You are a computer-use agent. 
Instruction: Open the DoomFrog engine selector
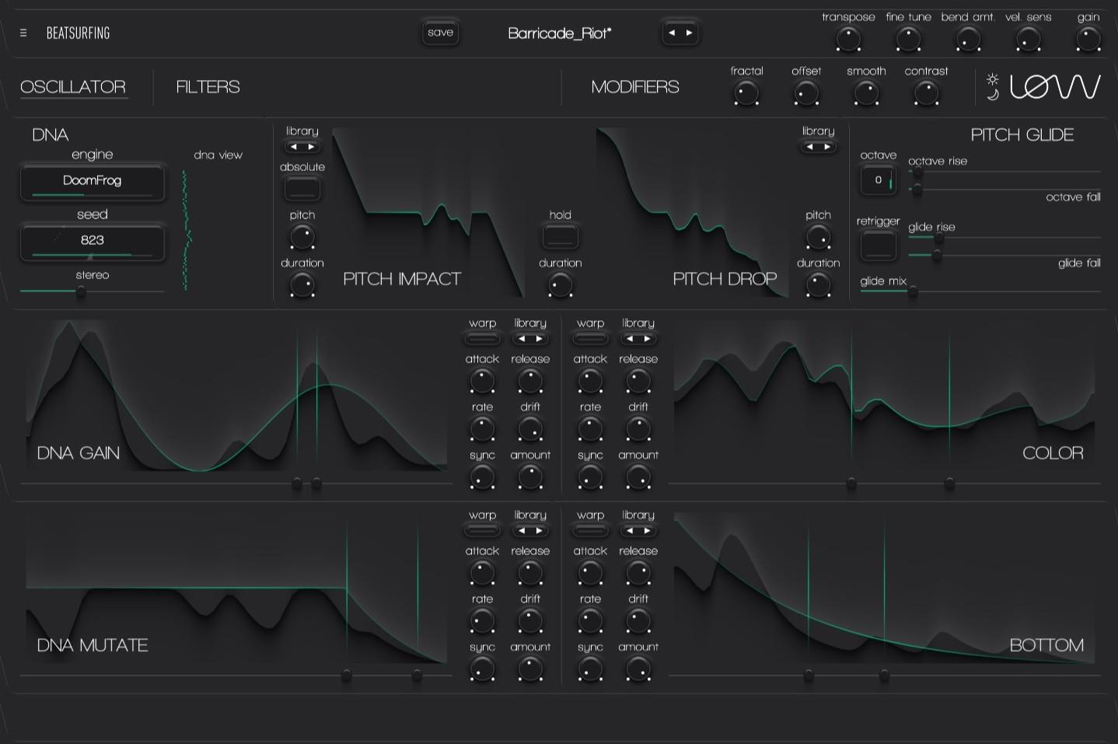tap(93, 181)
